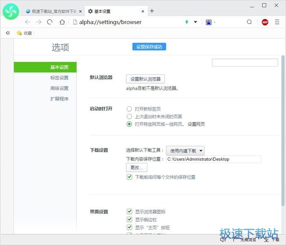Open the "标签设置" settings section
This screenshot has width=286, height=245.
tap(59, 78)
